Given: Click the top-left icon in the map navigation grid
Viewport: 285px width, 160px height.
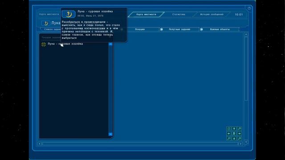Looking at the screenshot, I should (x=228, y=128).
